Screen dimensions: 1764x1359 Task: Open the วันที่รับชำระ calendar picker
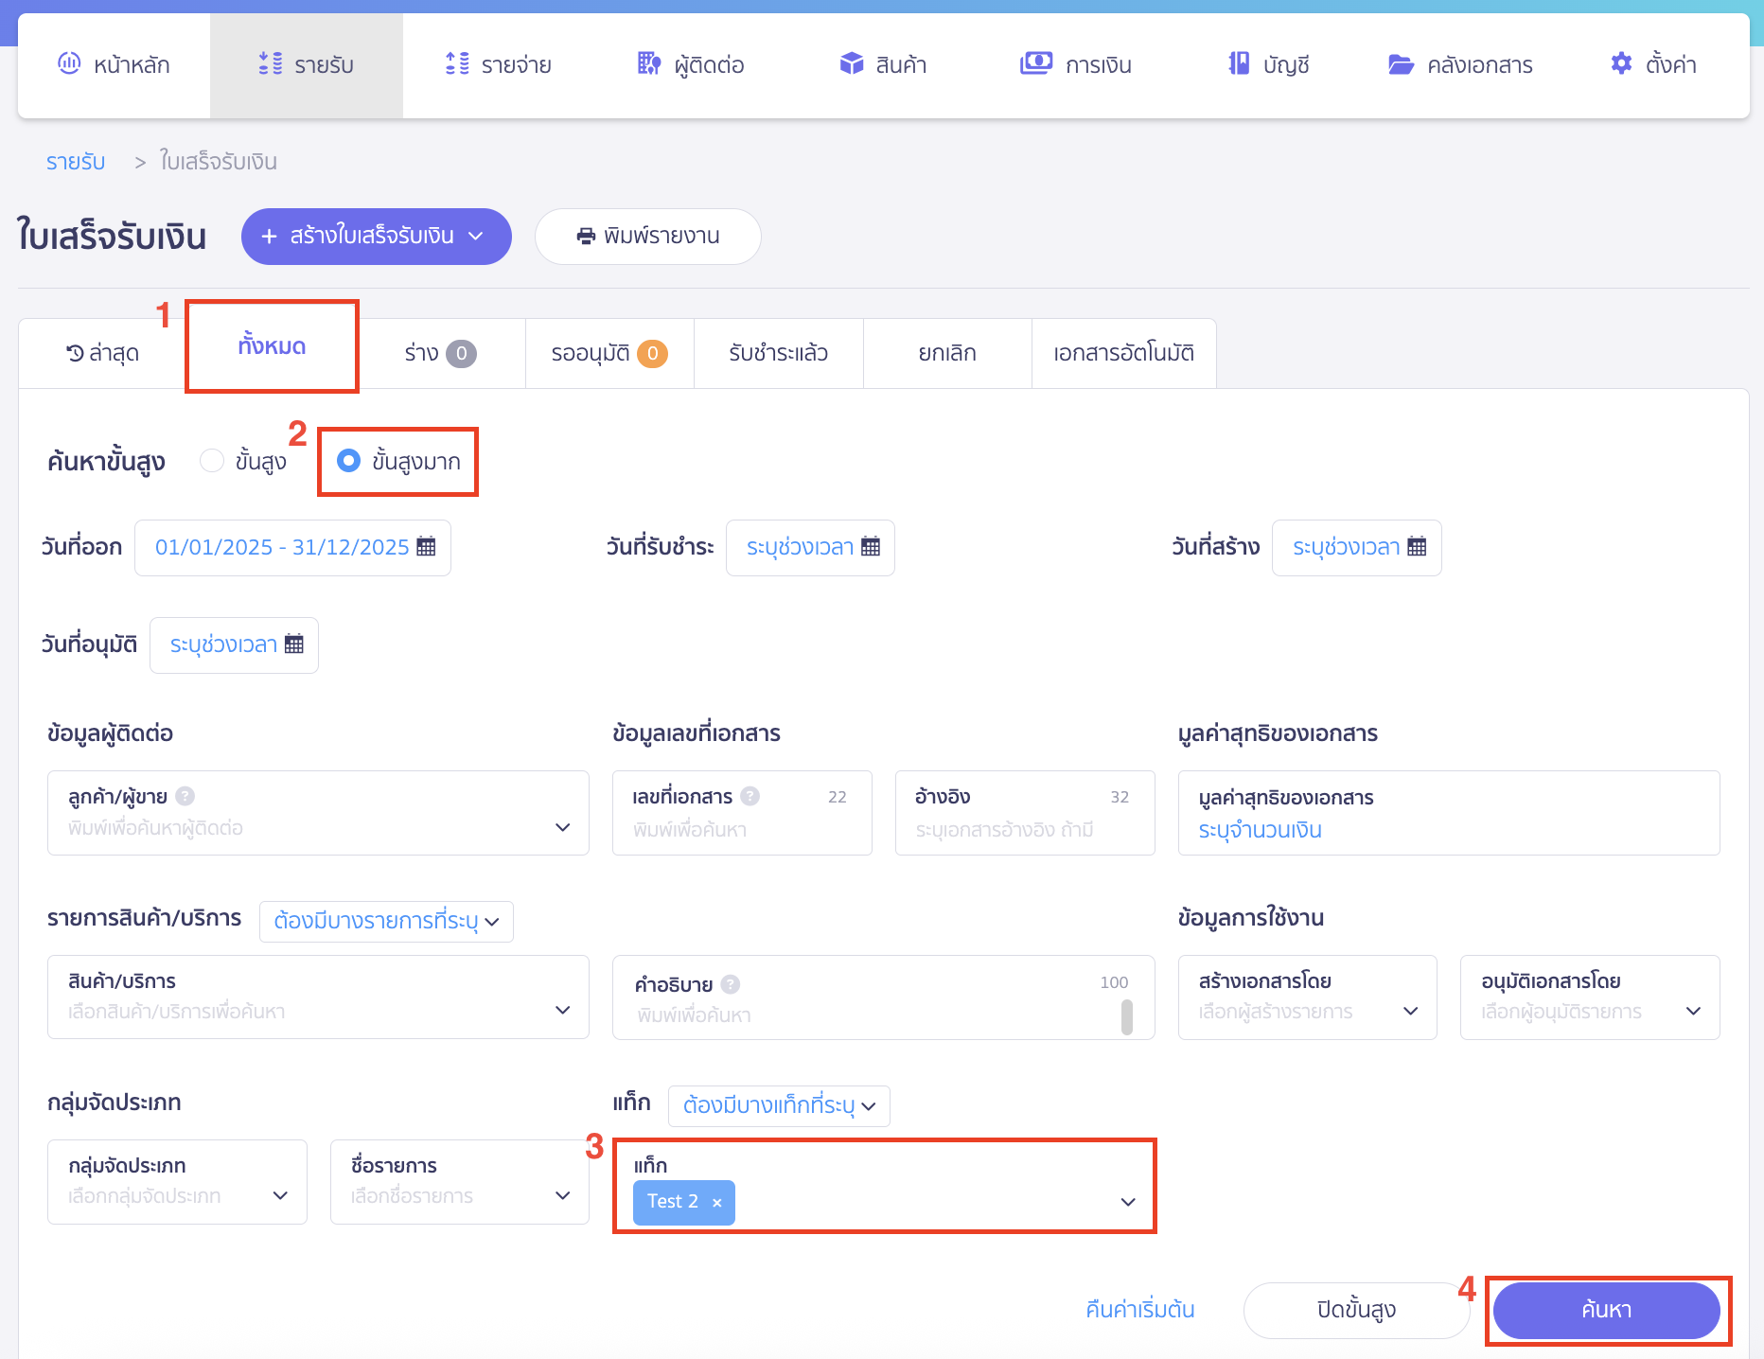(809, 547)
